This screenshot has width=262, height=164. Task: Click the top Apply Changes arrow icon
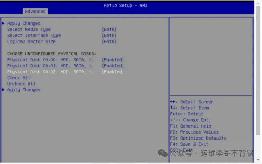coord(3,23)
